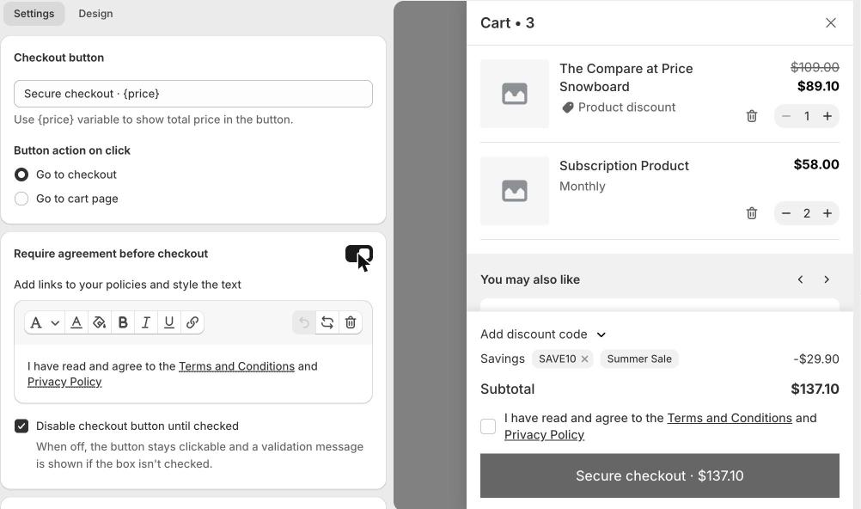The image size is (861, 509).
Task: Reset agreement text with the refresh icon
Action: click(x=327, y=322)
